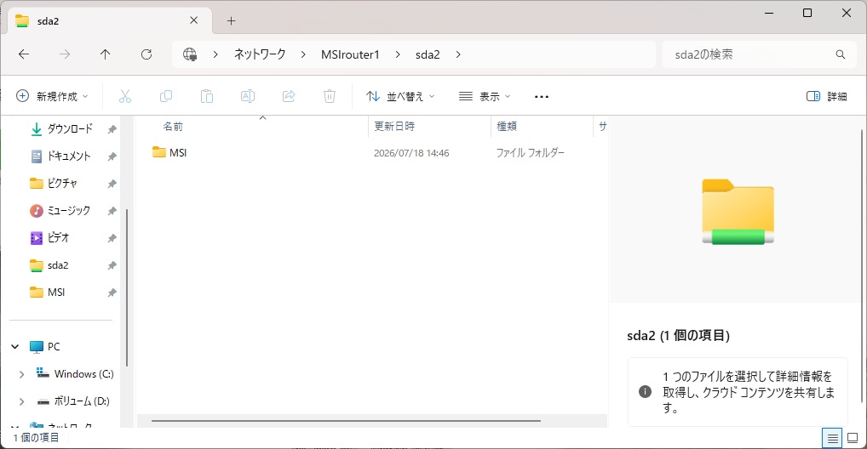This screenshot has width=867, height=449.
Task: Open a new tab with plus button
Action: tap(231, 21)
